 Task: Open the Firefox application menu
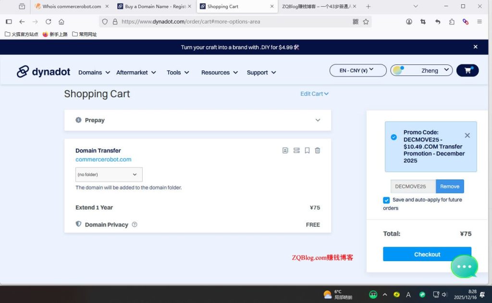point(480,22)
